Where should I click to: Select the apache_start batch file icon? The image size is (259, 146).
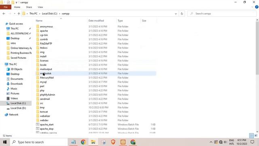coord(38,125)
